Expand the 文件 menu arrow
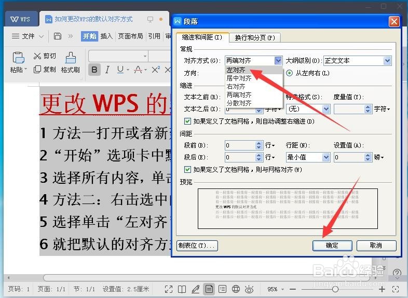This screenshot has width=408, height=298. tap(41, 36)
